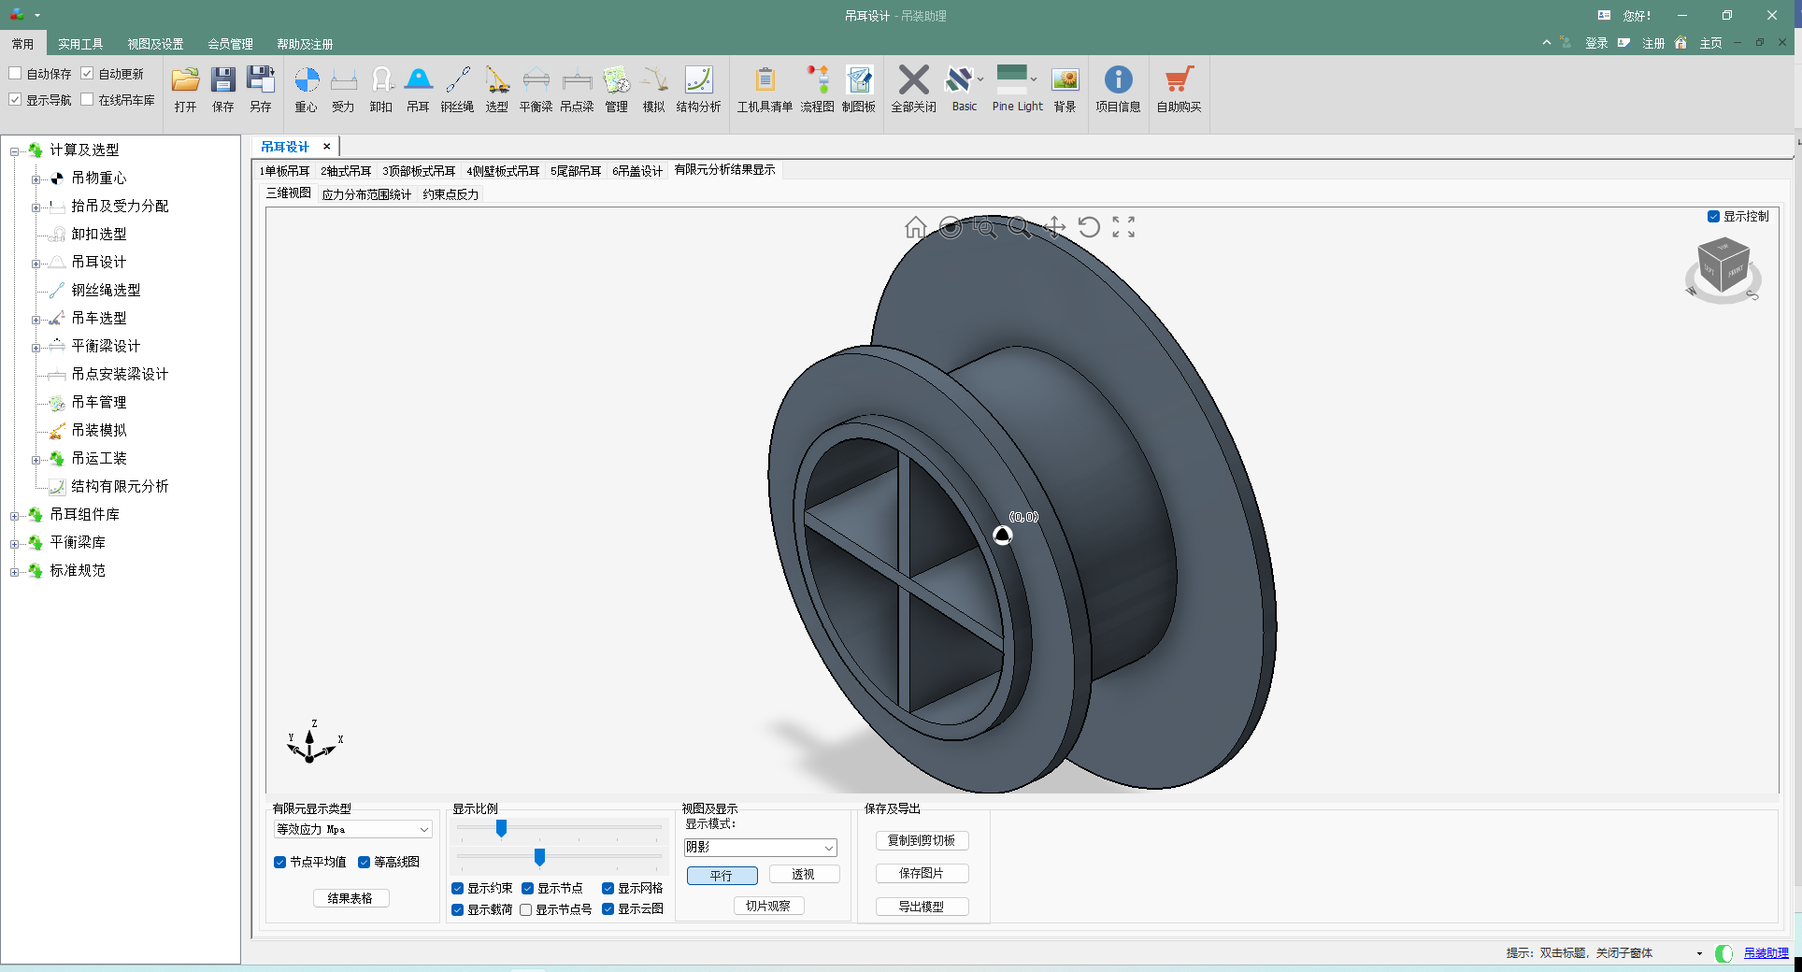
Task: Open the 流程图 flowchart tool
Action: [817, 89]
